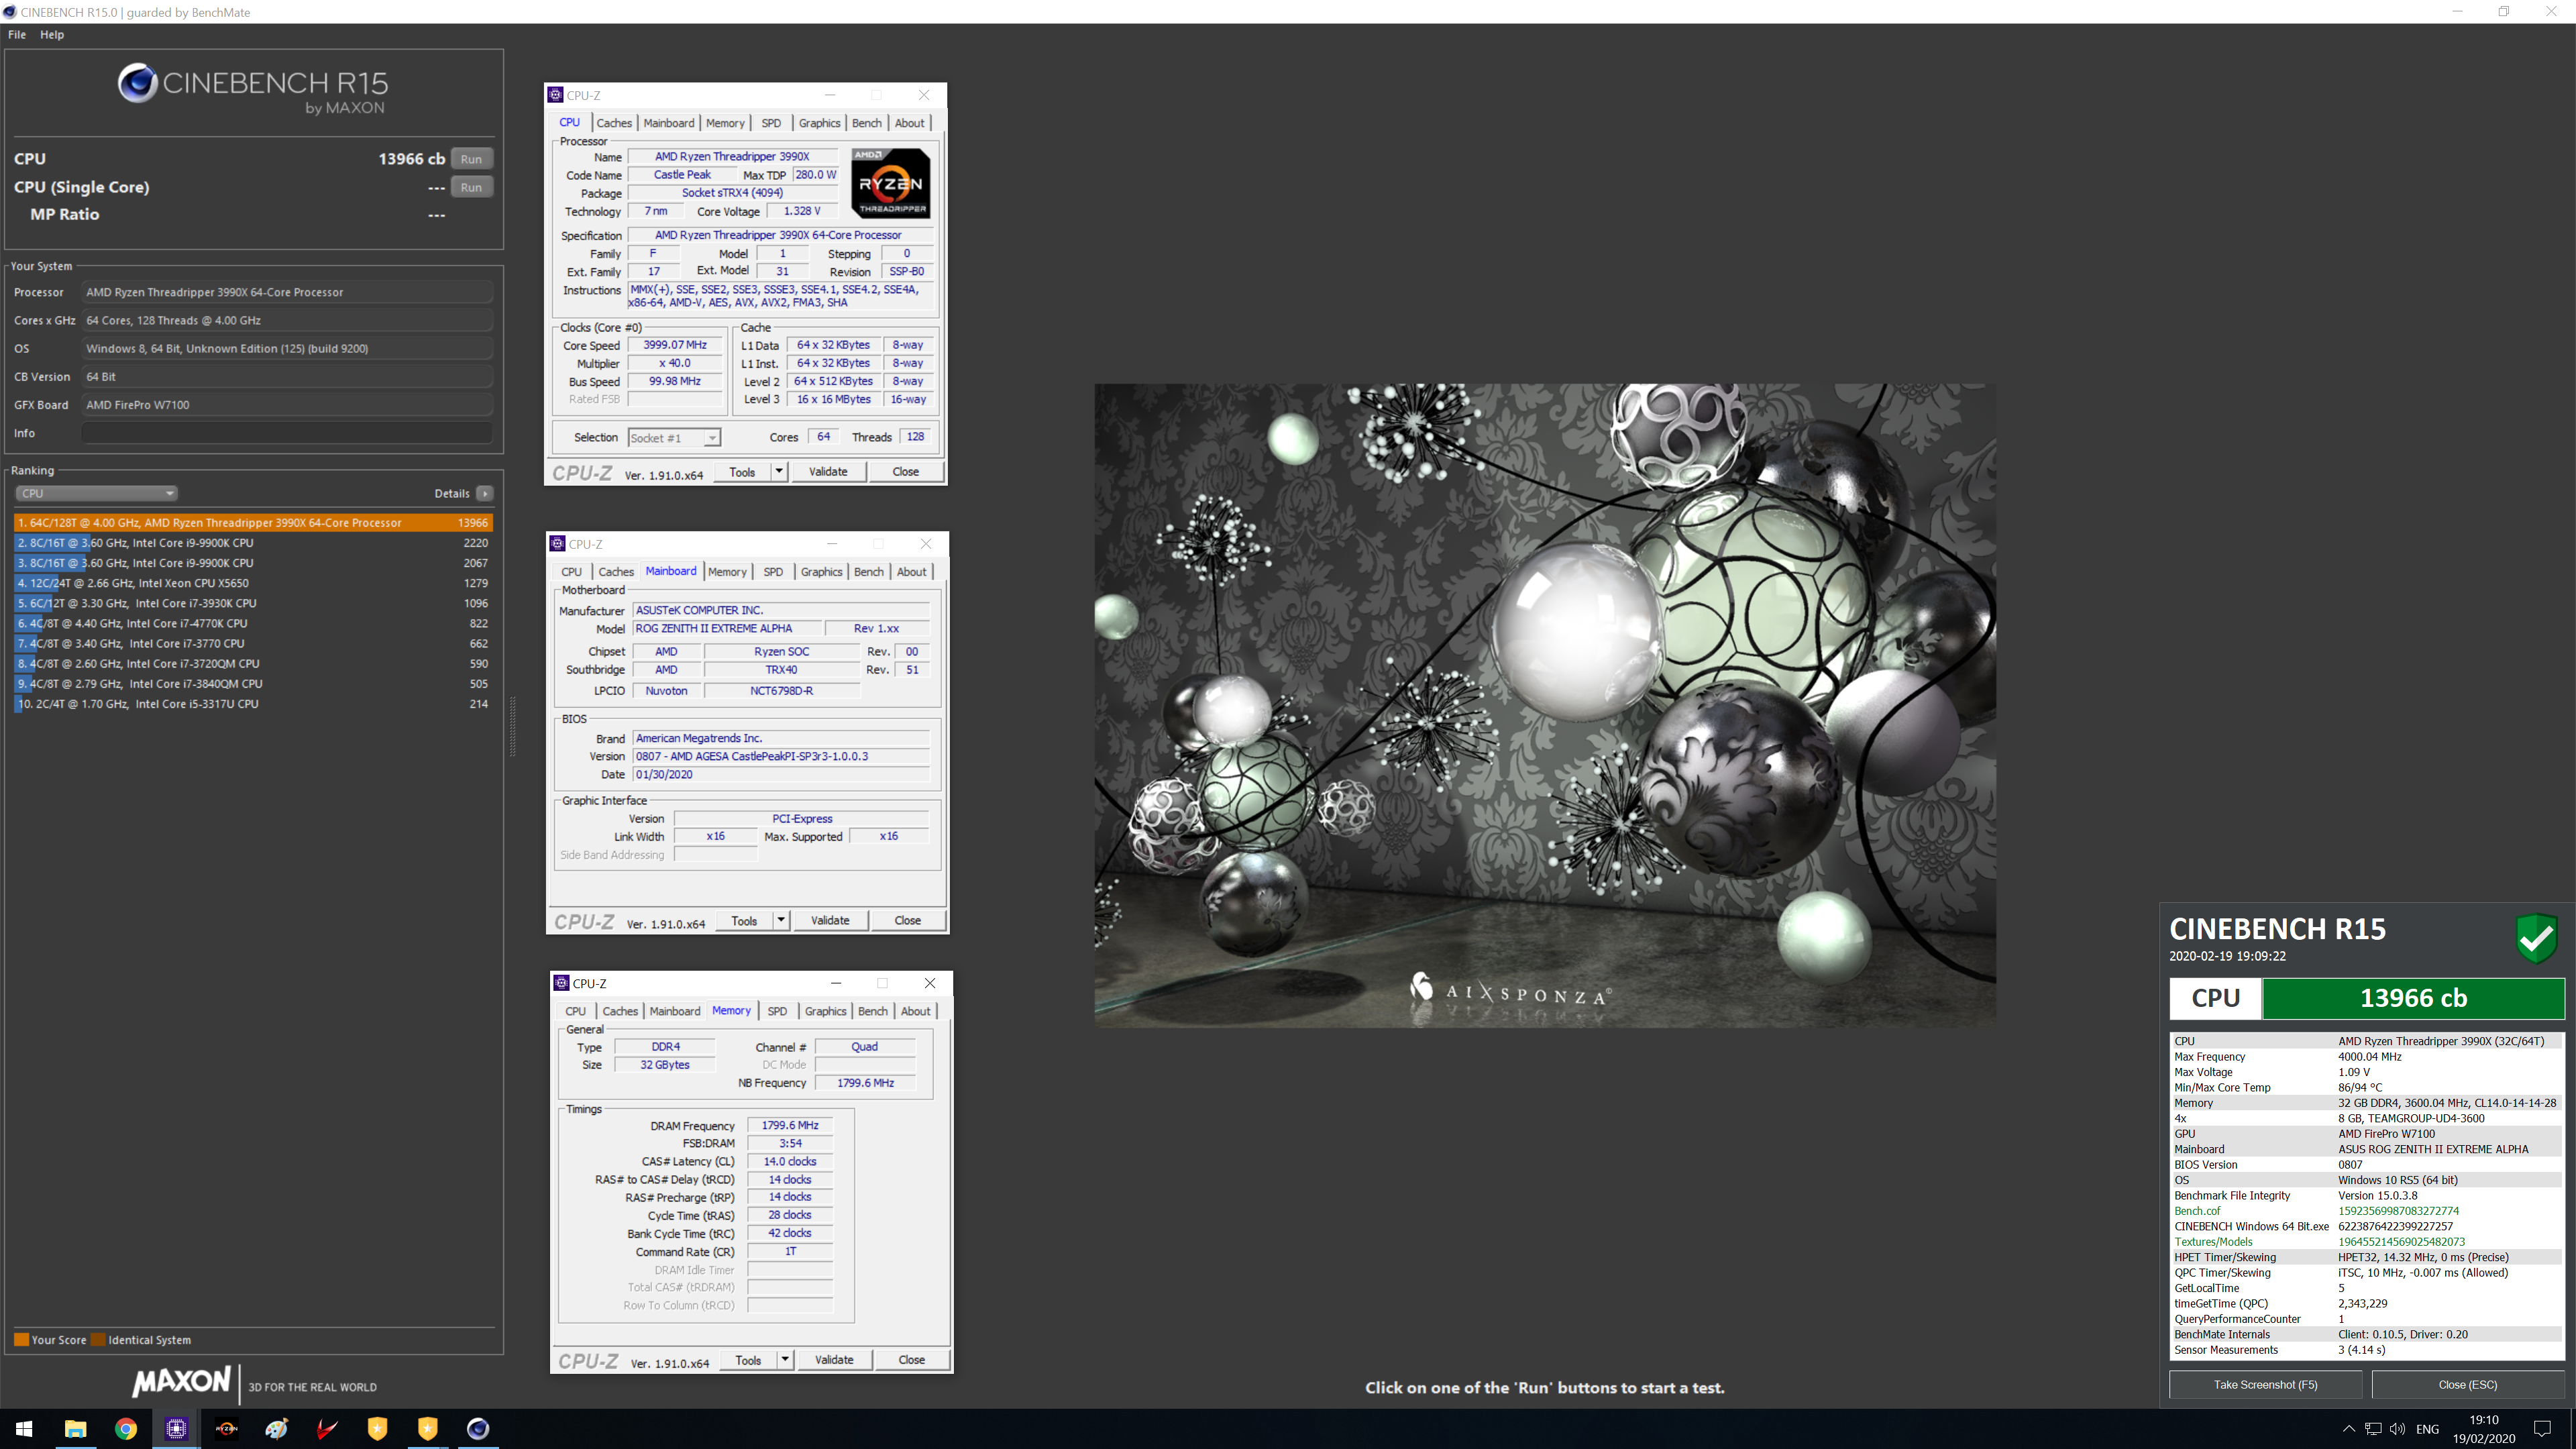Open the volume control in system tray
2576x1449 pixels.
[2397, 1428]
